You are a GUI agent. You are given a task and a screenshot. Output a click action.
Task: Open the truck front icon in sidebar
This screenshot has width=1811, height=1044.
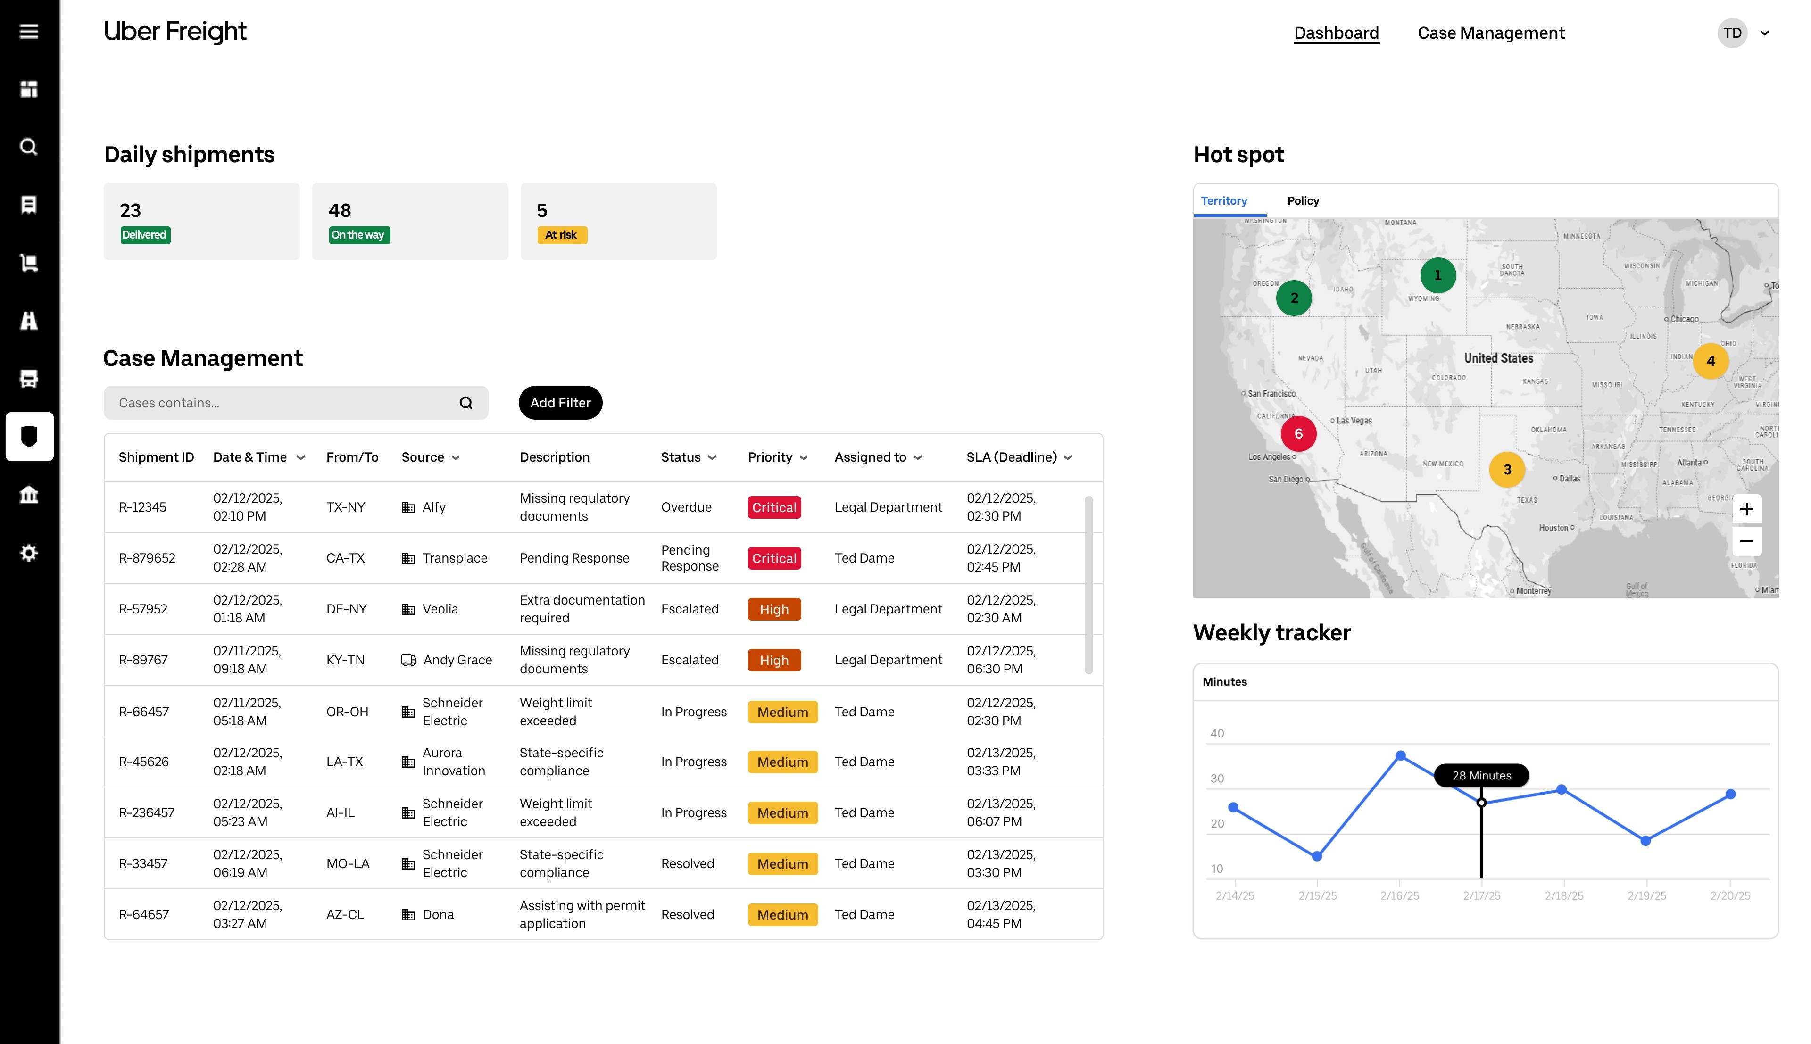[x=29, y=379]
